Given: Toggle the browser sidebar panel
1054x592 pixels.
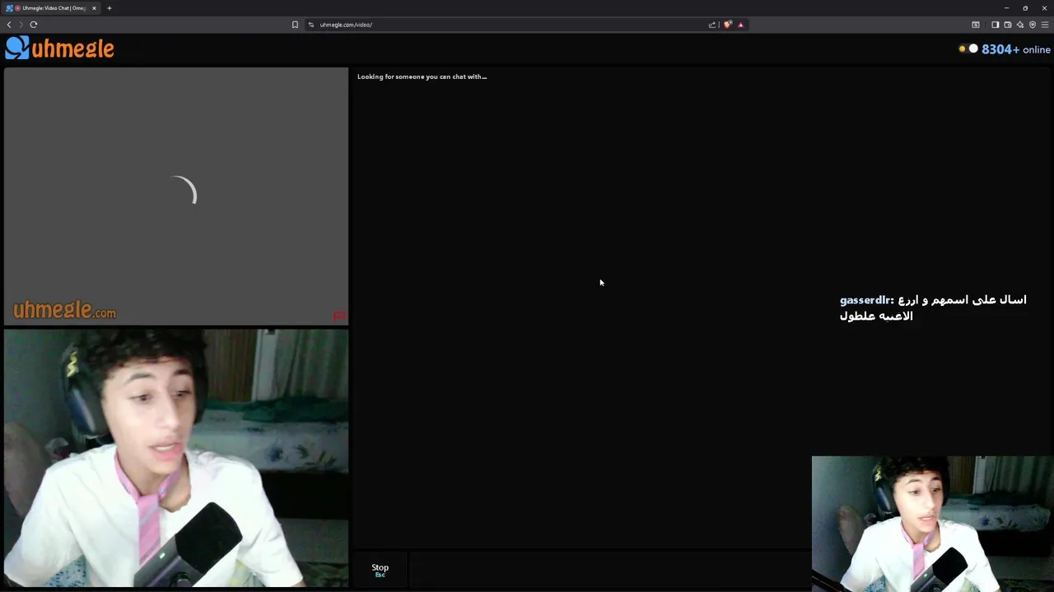Looking at the screenshot, I should click(x=995, y=25).
